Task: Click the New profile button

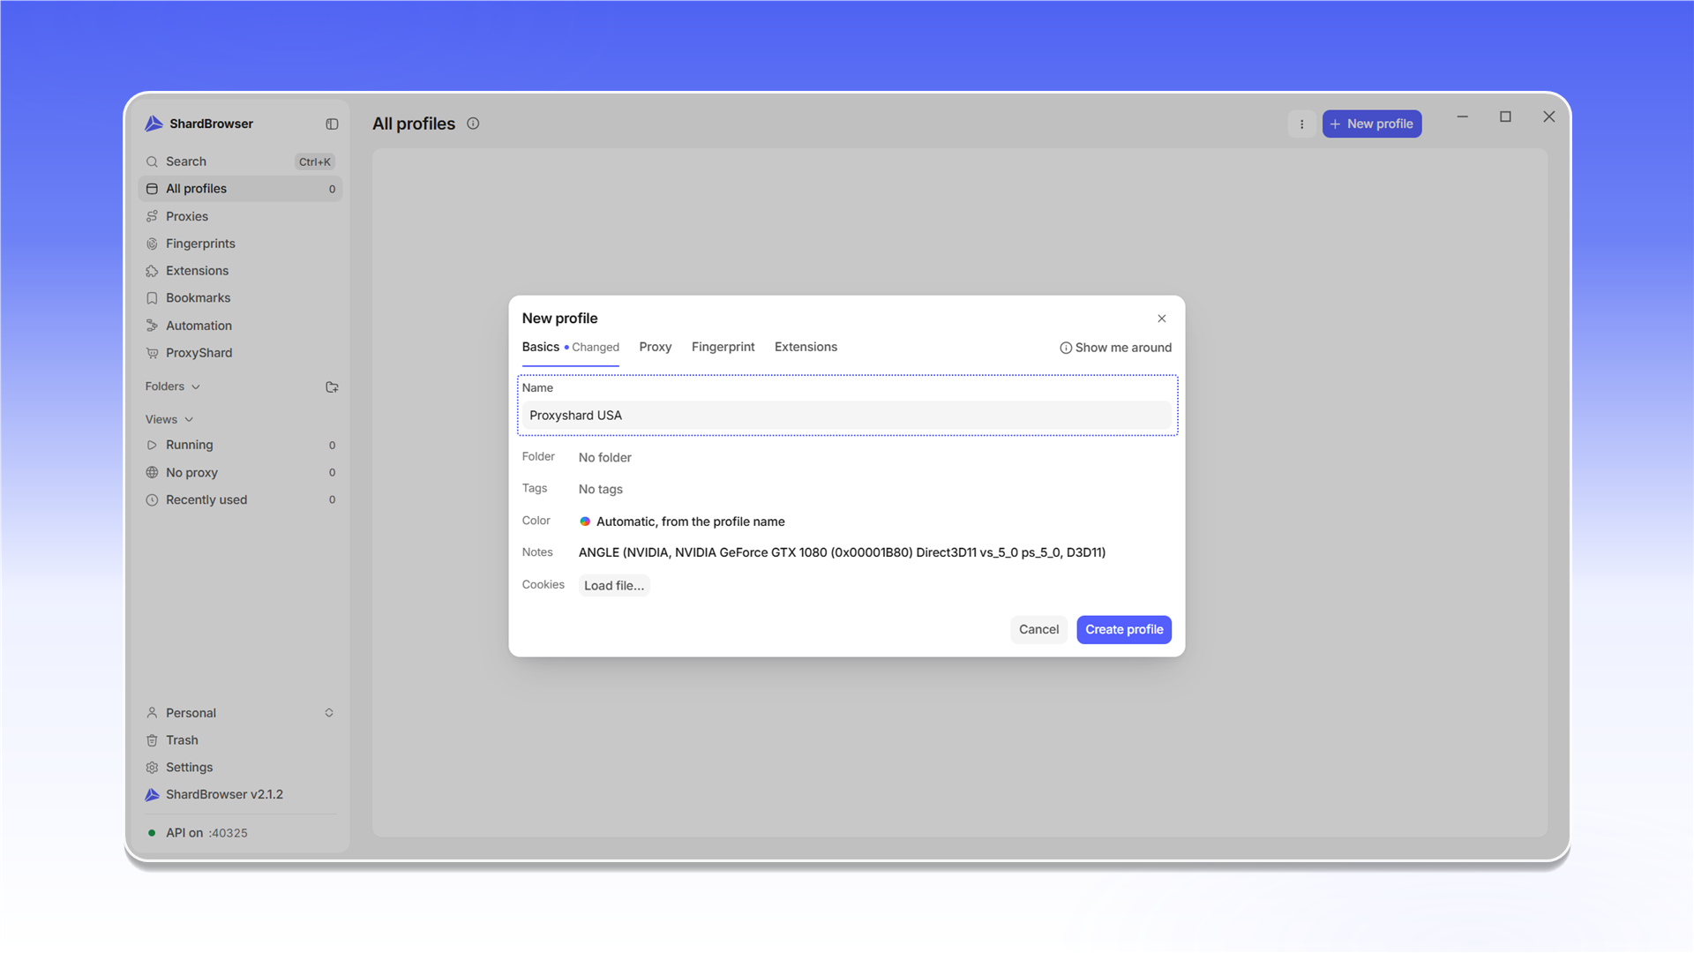Action: coord(1372,124)
